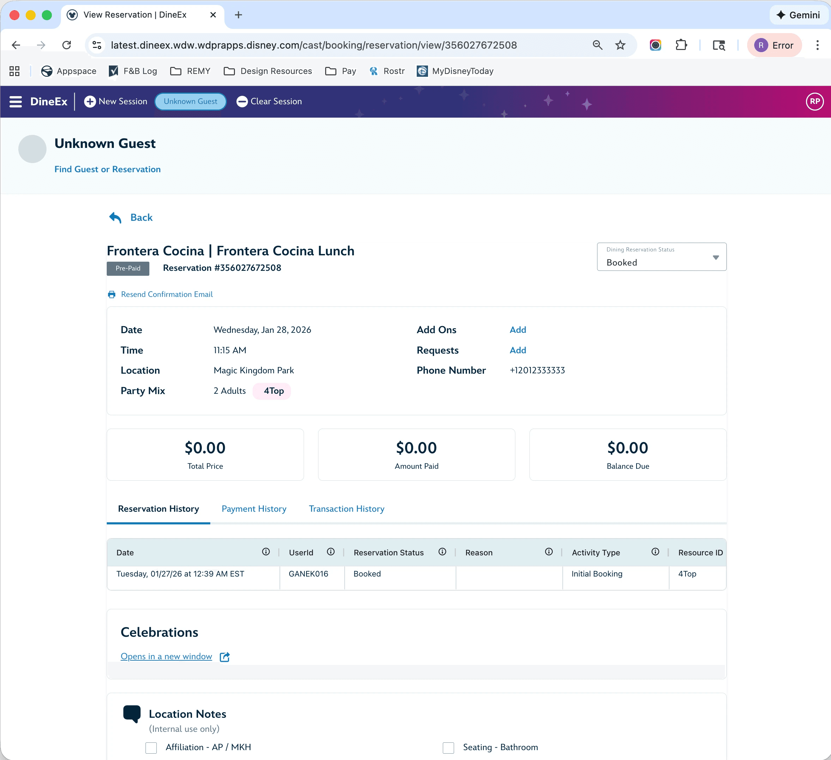Enable the Seating - Bathroom checkbox
The height and width of the screenshot is (760, 831).
pos(448,747)
